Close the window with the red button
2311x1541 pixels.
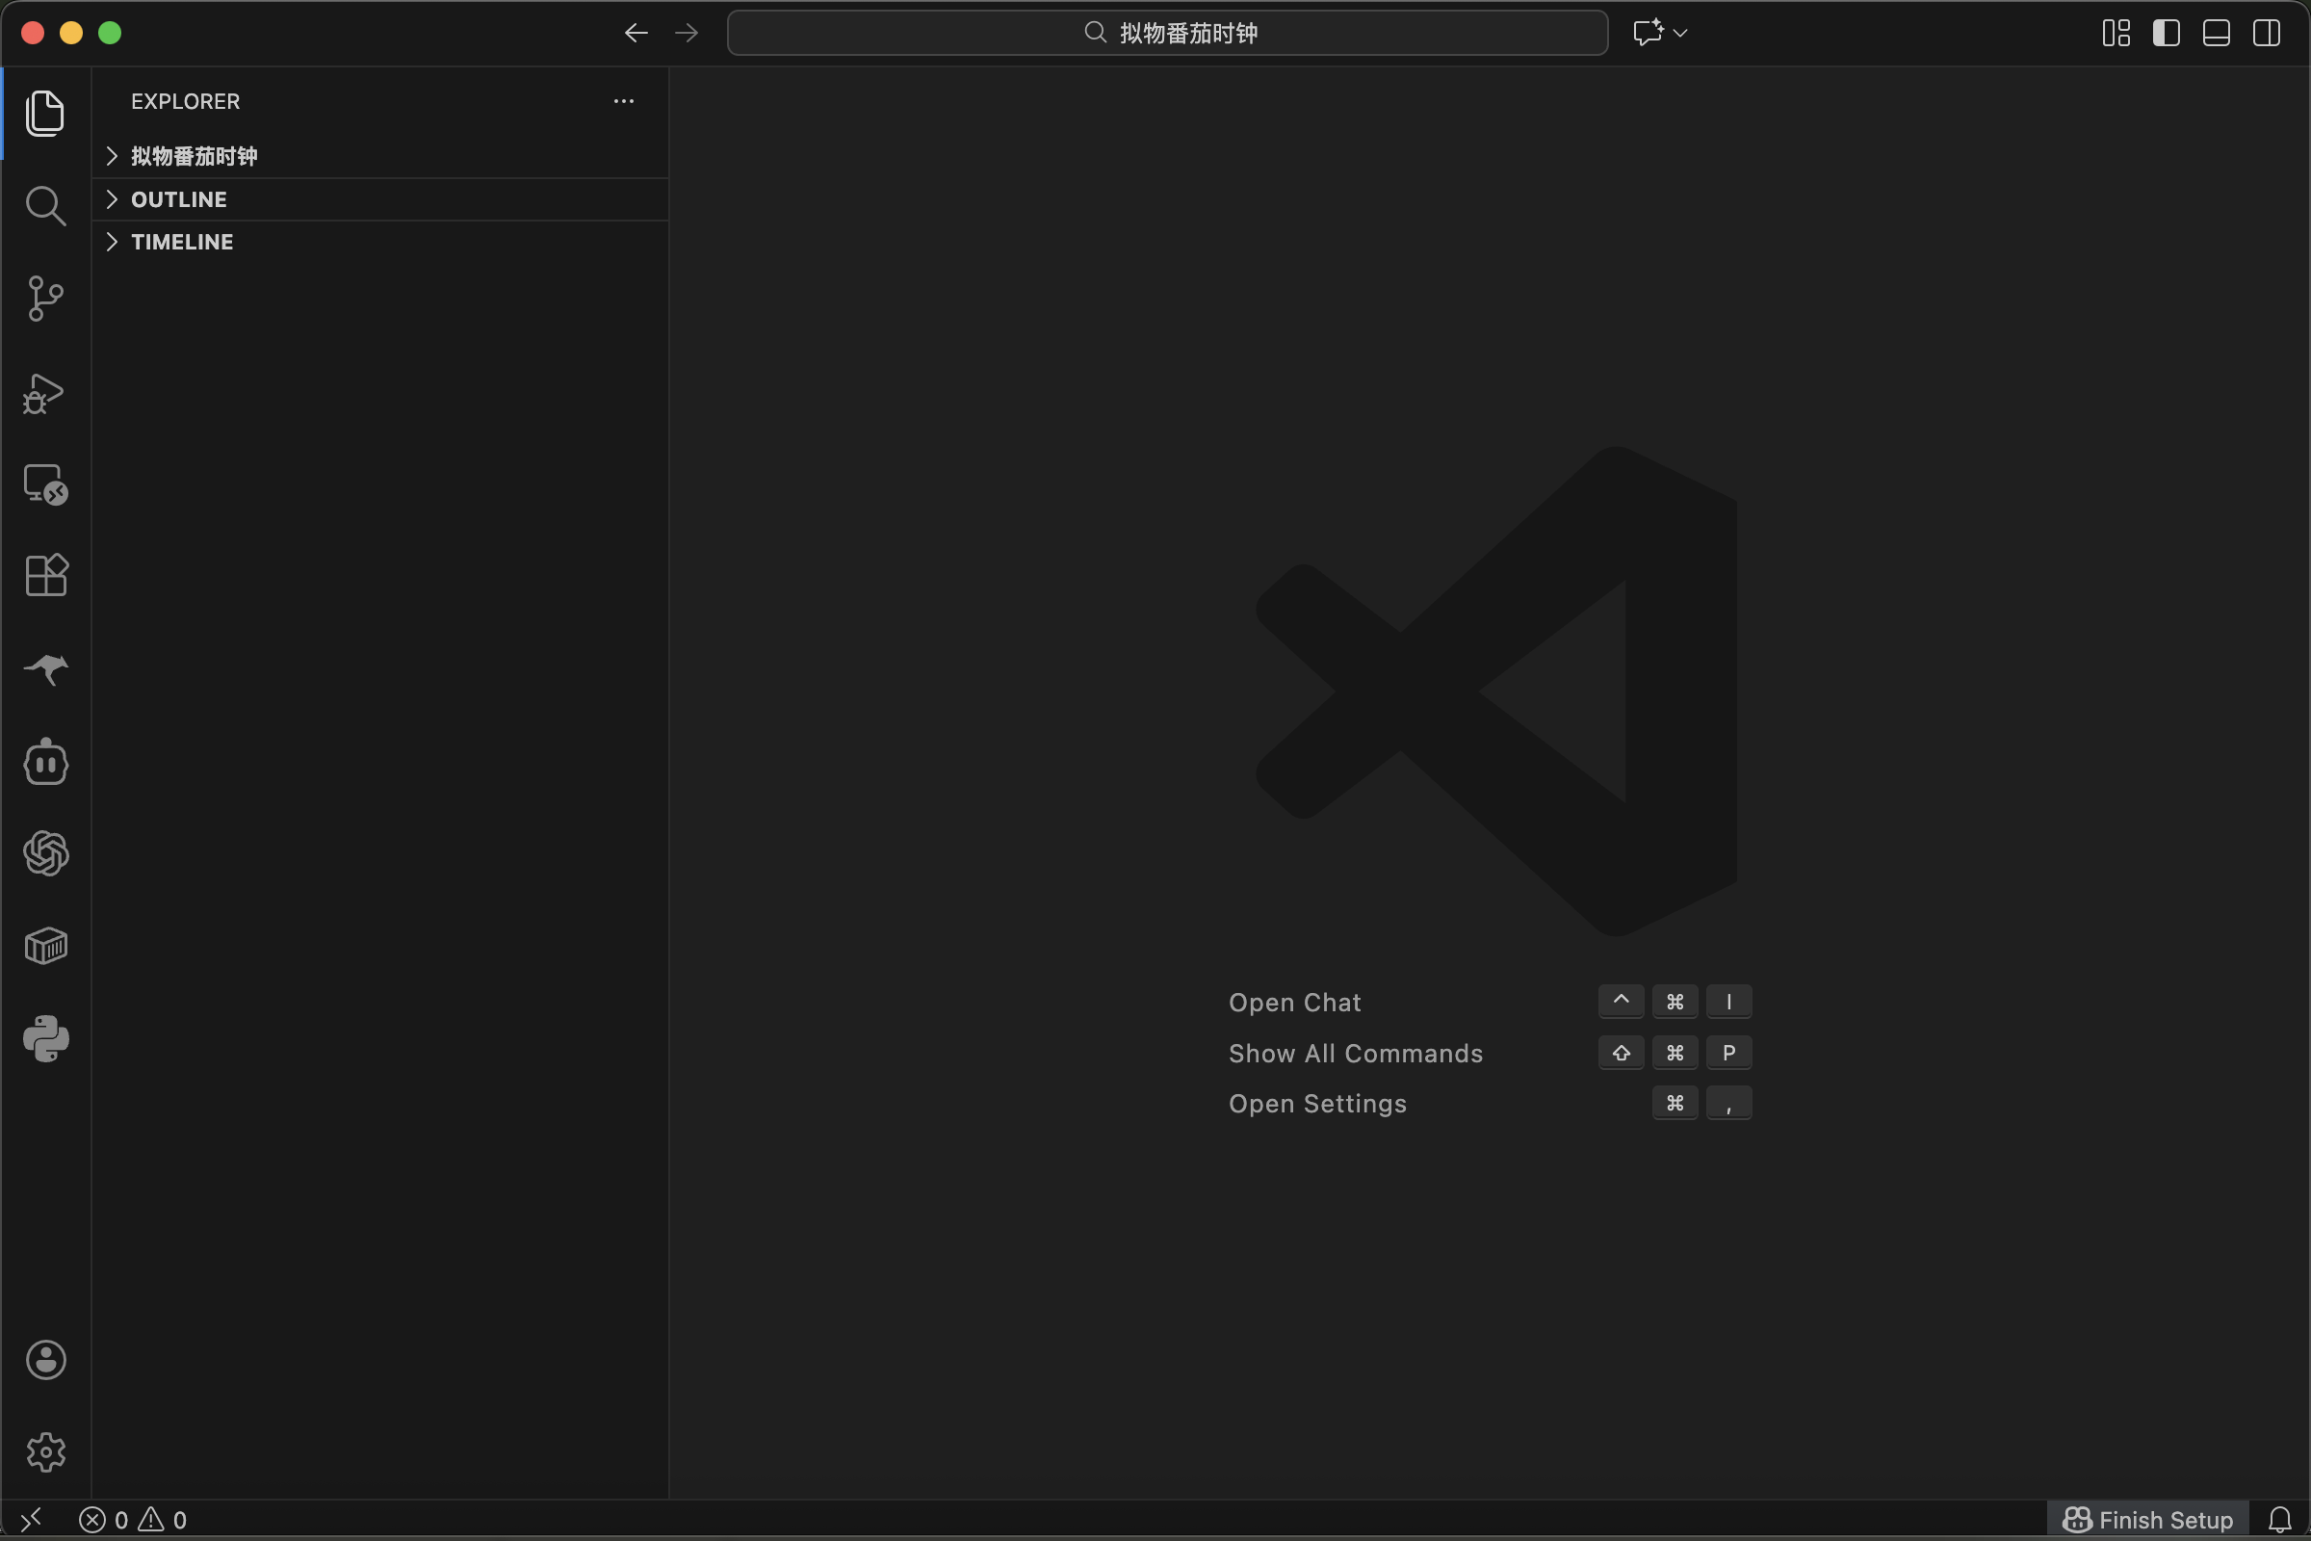point(33,33)
